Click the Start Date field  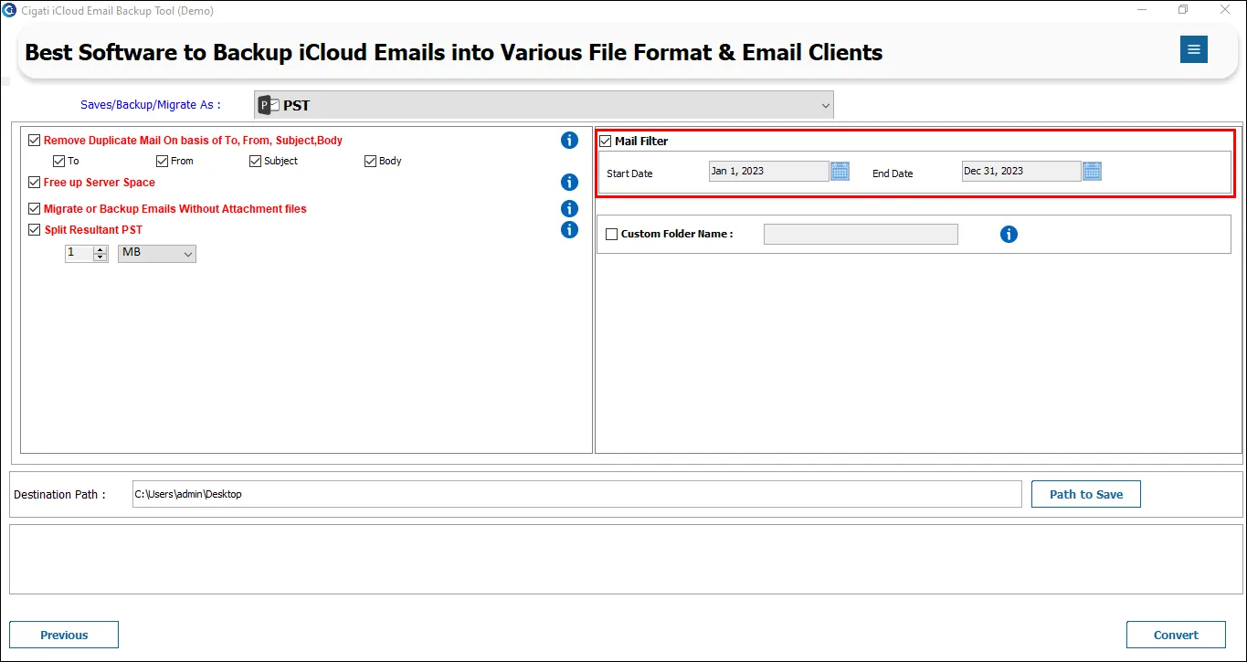768,171
